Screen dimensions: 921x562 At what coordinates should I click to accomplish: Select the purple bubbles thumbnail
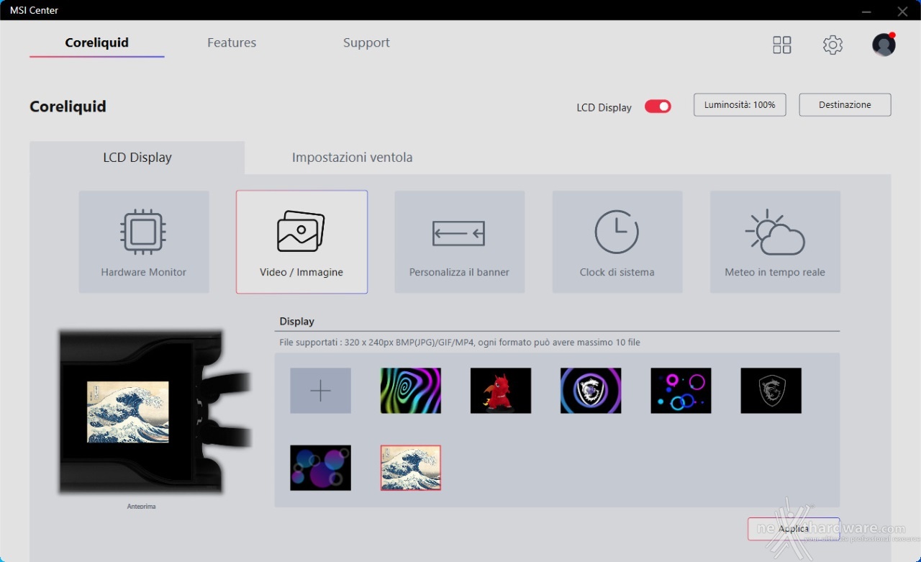coord(320,468)
